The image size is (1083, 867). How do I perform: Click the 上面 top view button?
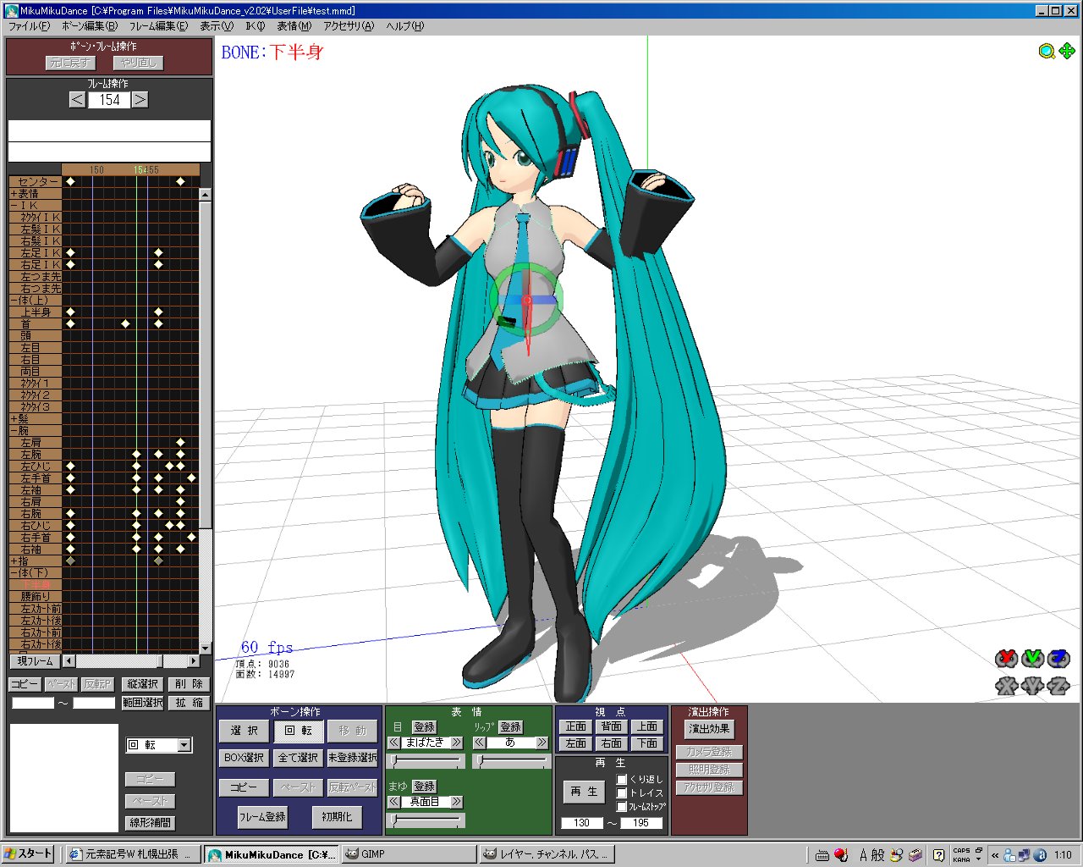647,726
